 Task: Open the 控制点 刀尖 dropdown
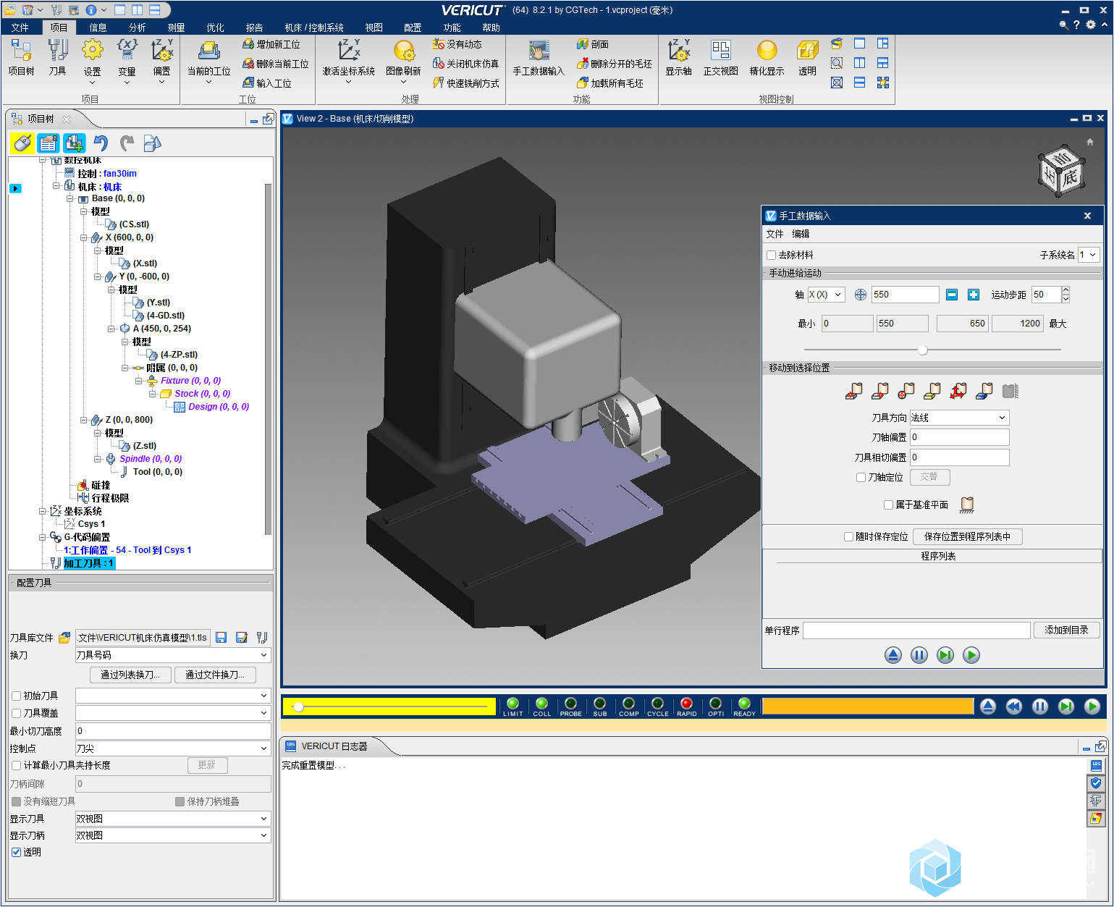[173, 748]
